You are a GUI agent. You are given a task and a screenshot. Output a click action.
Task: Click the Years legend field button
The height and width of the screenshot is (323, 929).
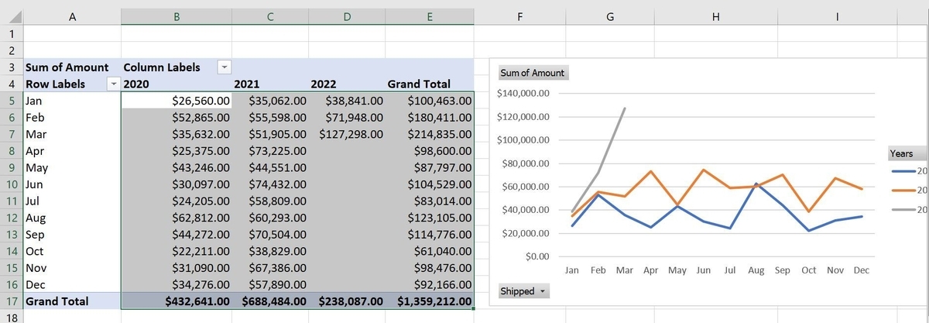901,153
